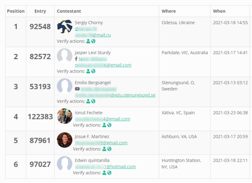Open Sergiy Chorny's @ handle profile link
Viewport: 252px width, 183px height.
86,29
